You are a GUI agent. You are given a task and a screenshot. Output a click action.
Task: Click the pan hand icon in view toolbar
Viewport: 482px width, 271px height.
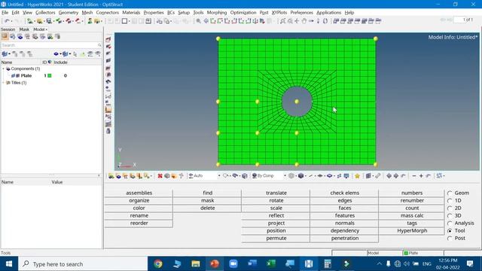(x=304, y=21)
